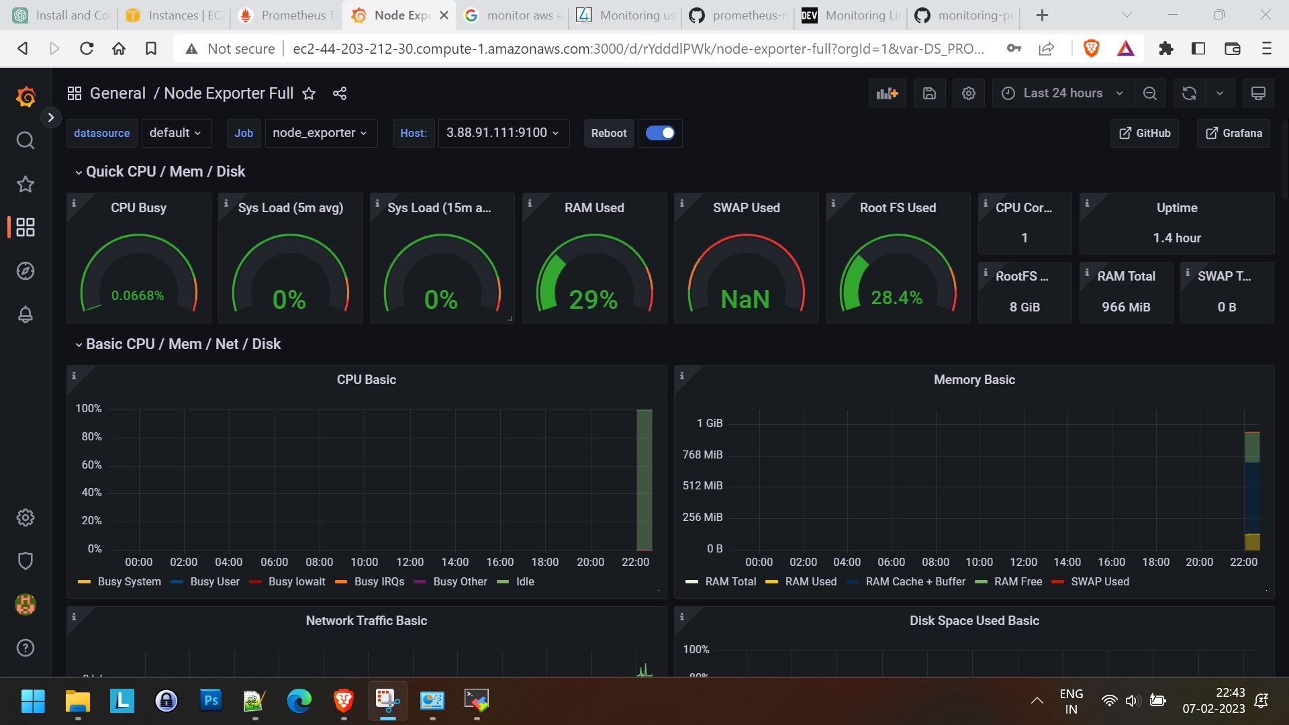1289x725 pixels.
Task: Open the Memory Basic panel title menu
Action: coord(974,380)
